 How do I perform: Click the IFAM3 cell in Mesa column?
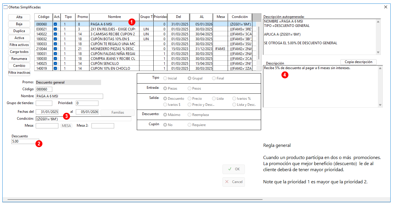pos(220,49)
